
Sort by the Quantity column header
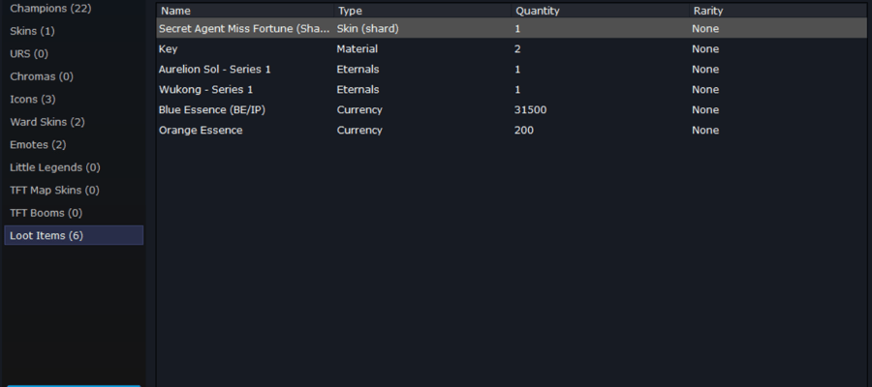(x=600, y=11)
